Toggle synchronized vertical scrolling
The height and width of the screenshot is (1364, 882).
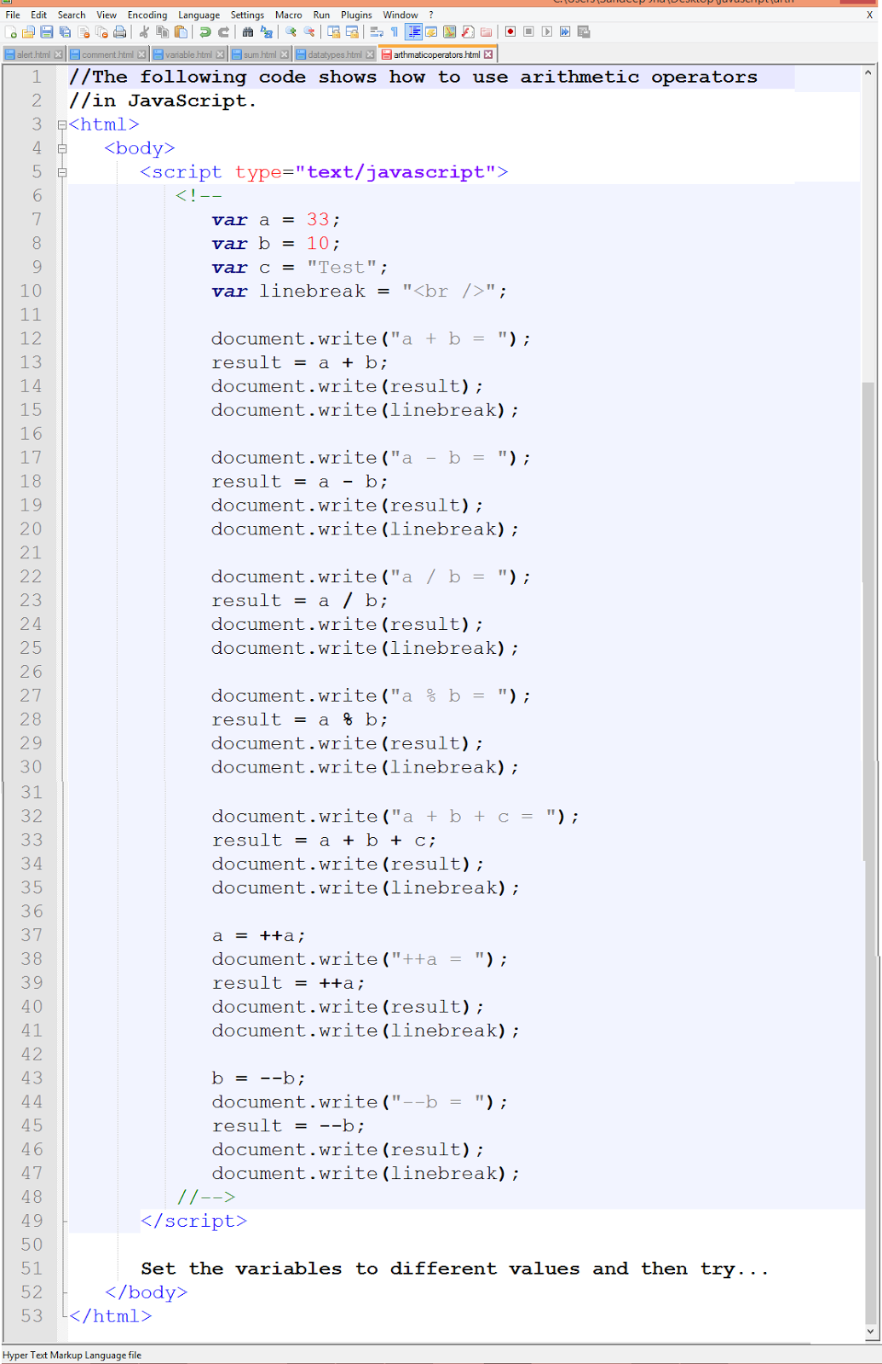[x=333, y=32]
